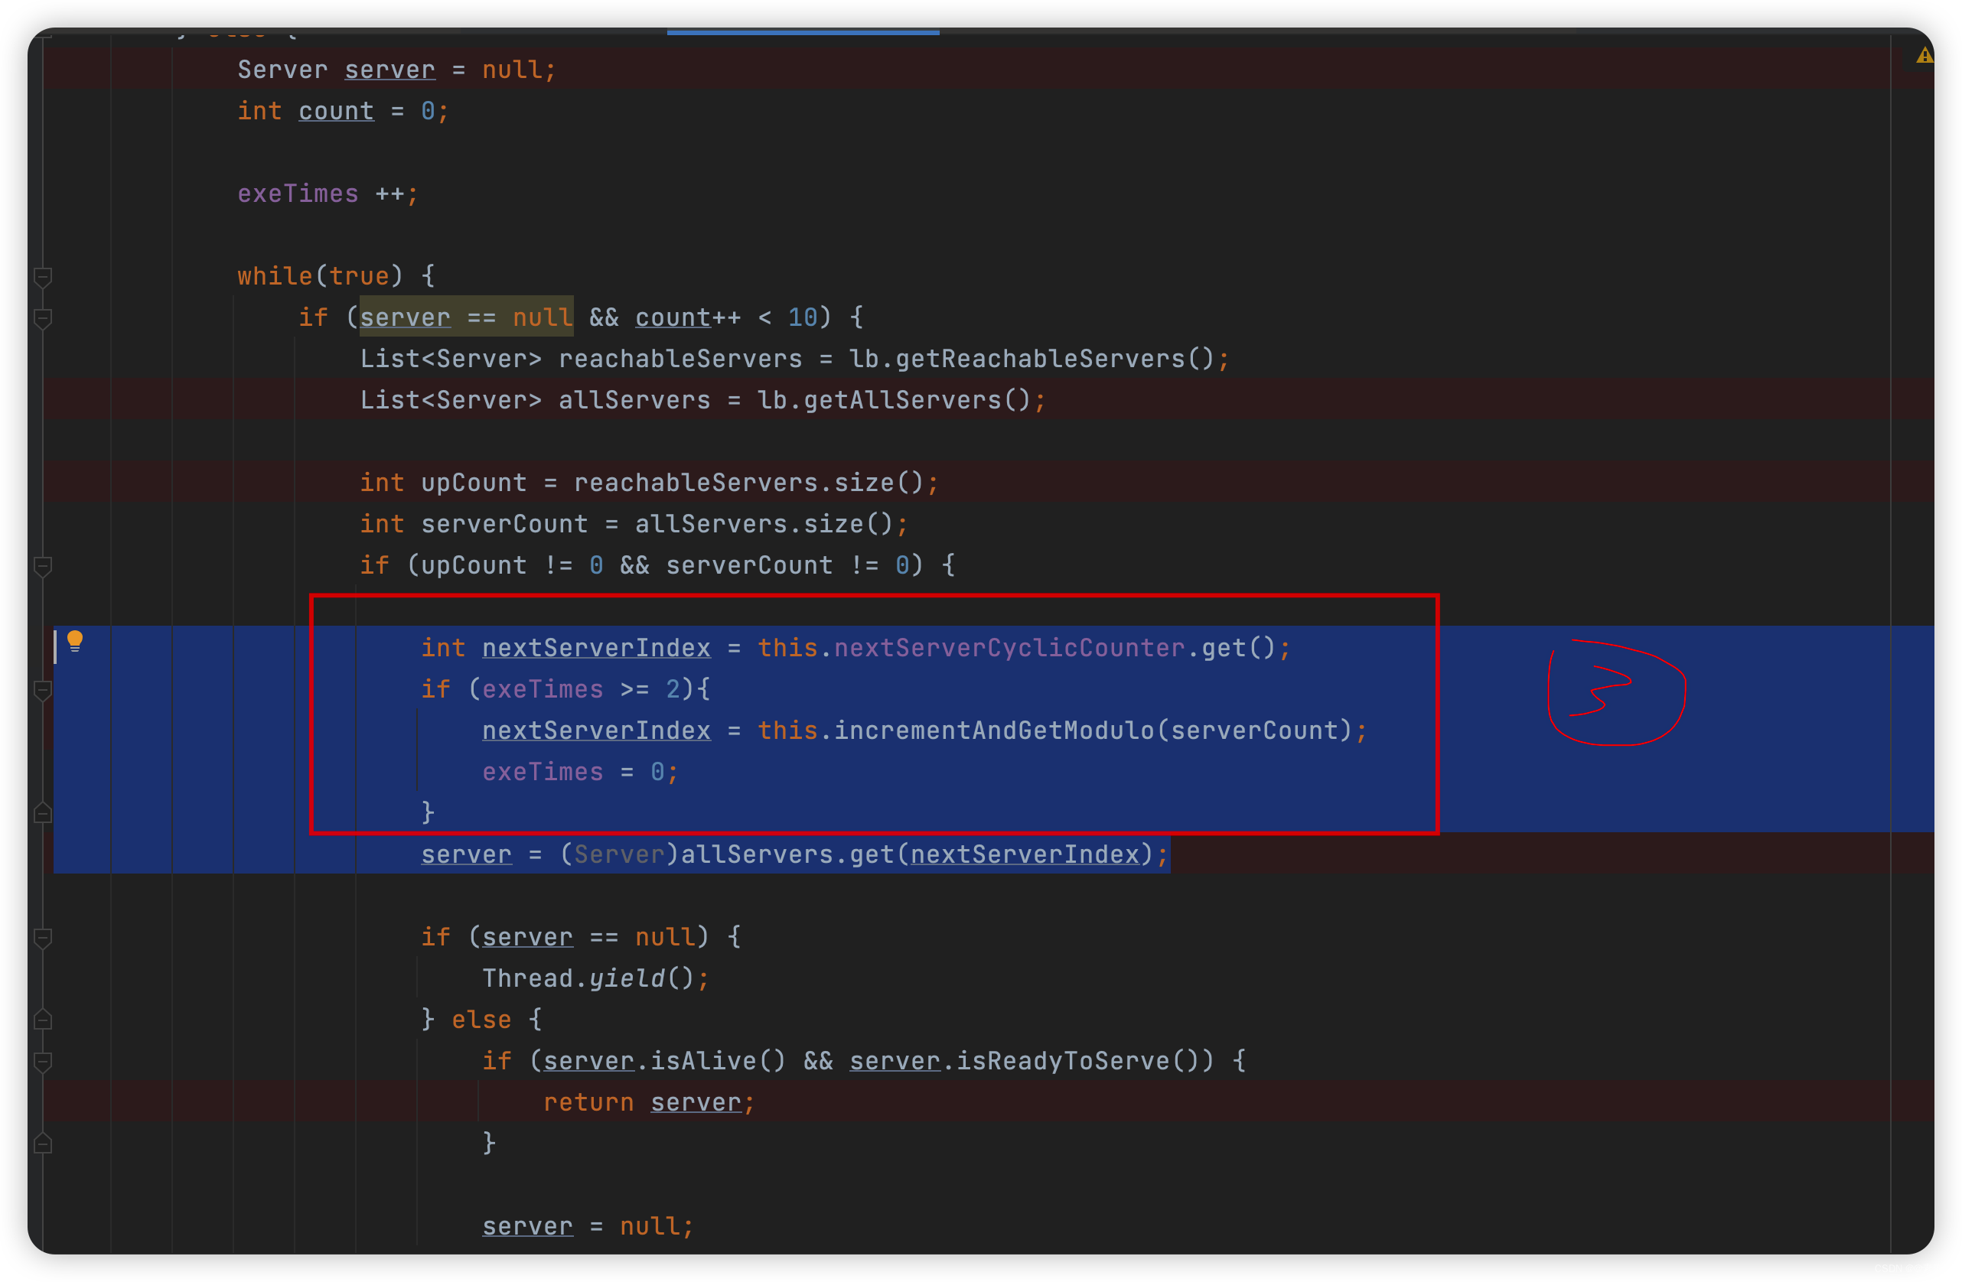Click the yellow lightbulb suggestion icon
The image size is (1962, 1282).
(x=73, y=643)
